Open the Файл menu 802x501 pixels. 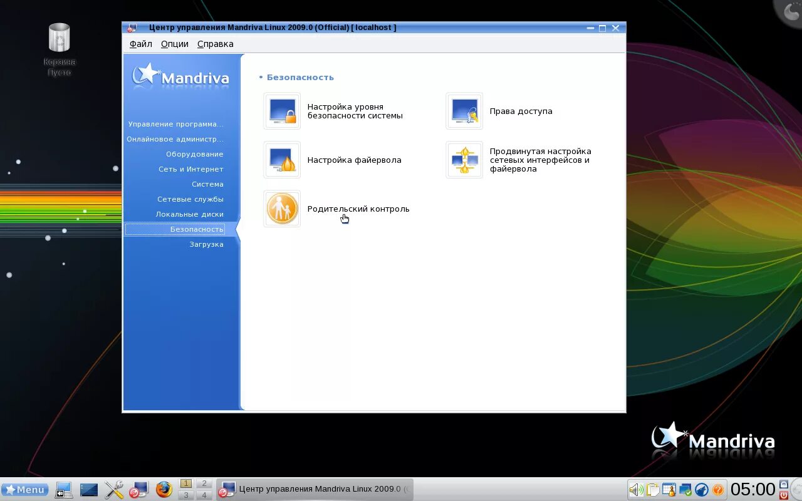pyautogui.click(x=141, y=44)
